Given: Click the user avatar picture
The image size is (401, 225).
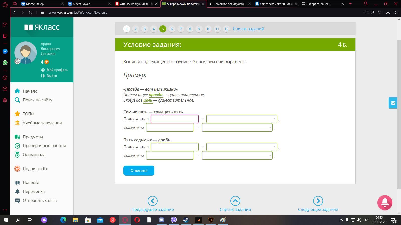Looking at the screenshot, I should (x=26, y=53).
